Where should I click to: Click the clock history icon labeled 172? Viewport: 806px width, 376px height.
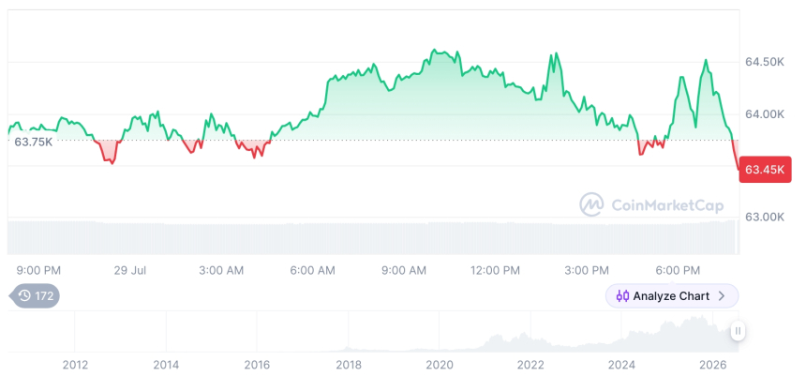[24, 295]
